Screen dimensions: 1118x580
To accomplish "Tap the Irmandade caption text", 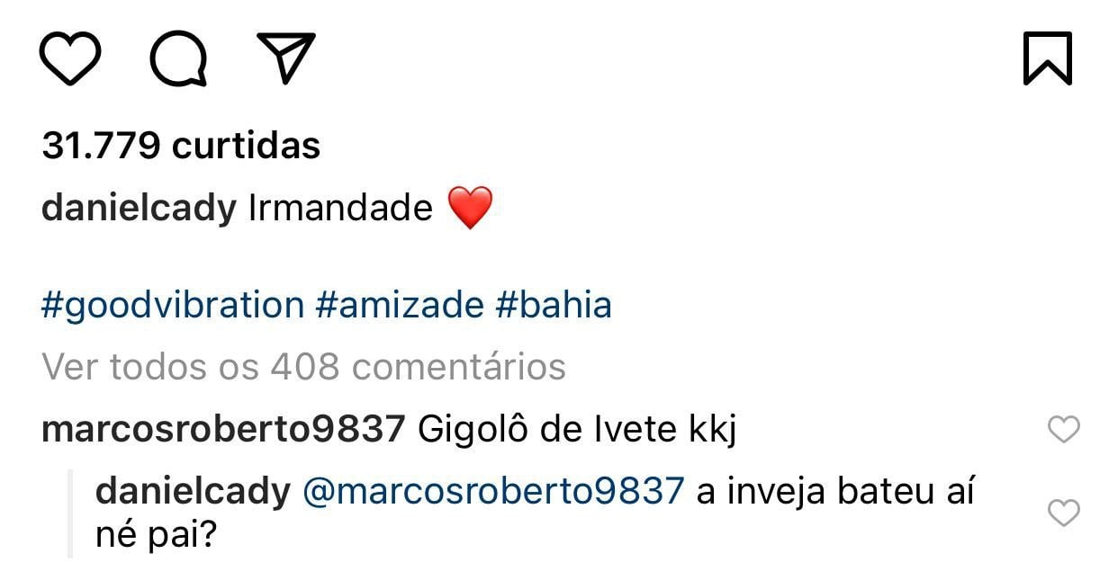I will pyautogui.click(x=340, y=209).
